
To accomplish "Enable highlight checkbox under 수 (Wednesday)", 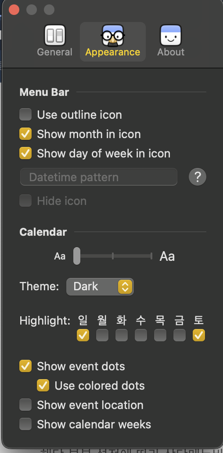I will tap(141, 335).
